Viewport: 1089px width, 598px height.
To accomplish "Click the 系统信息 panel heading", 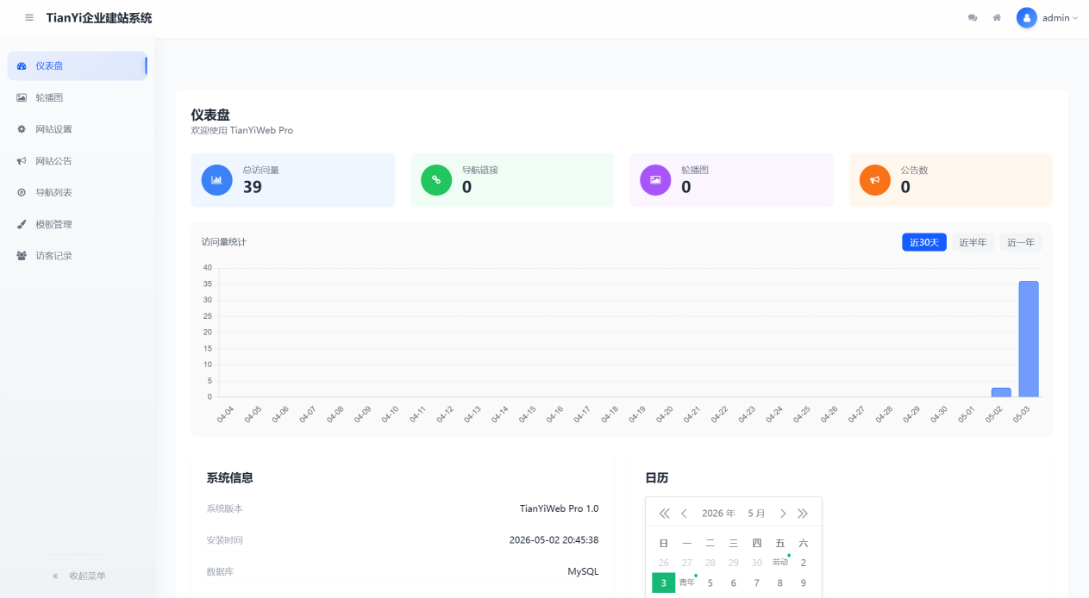I will pos(229,477).
